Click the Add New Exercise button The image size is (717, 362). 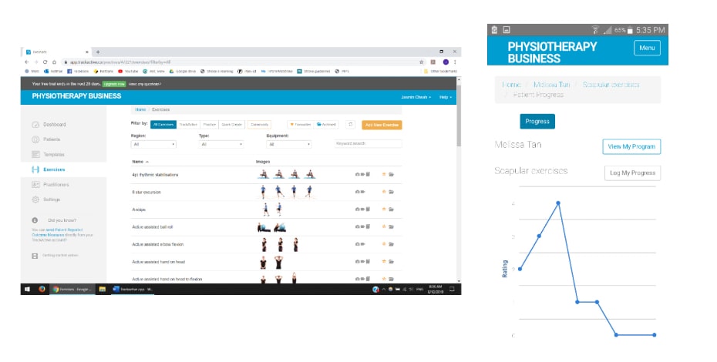(x=382, y=125)
